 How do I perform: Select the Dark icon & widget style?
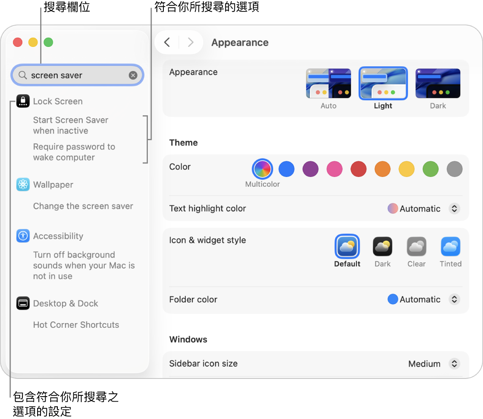pos(383,247)
